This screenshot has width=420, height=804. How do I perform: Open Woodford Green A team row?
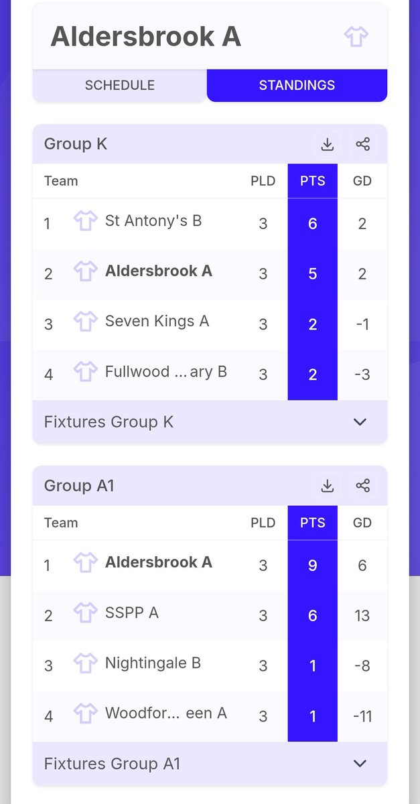click(x=210, y=716)
